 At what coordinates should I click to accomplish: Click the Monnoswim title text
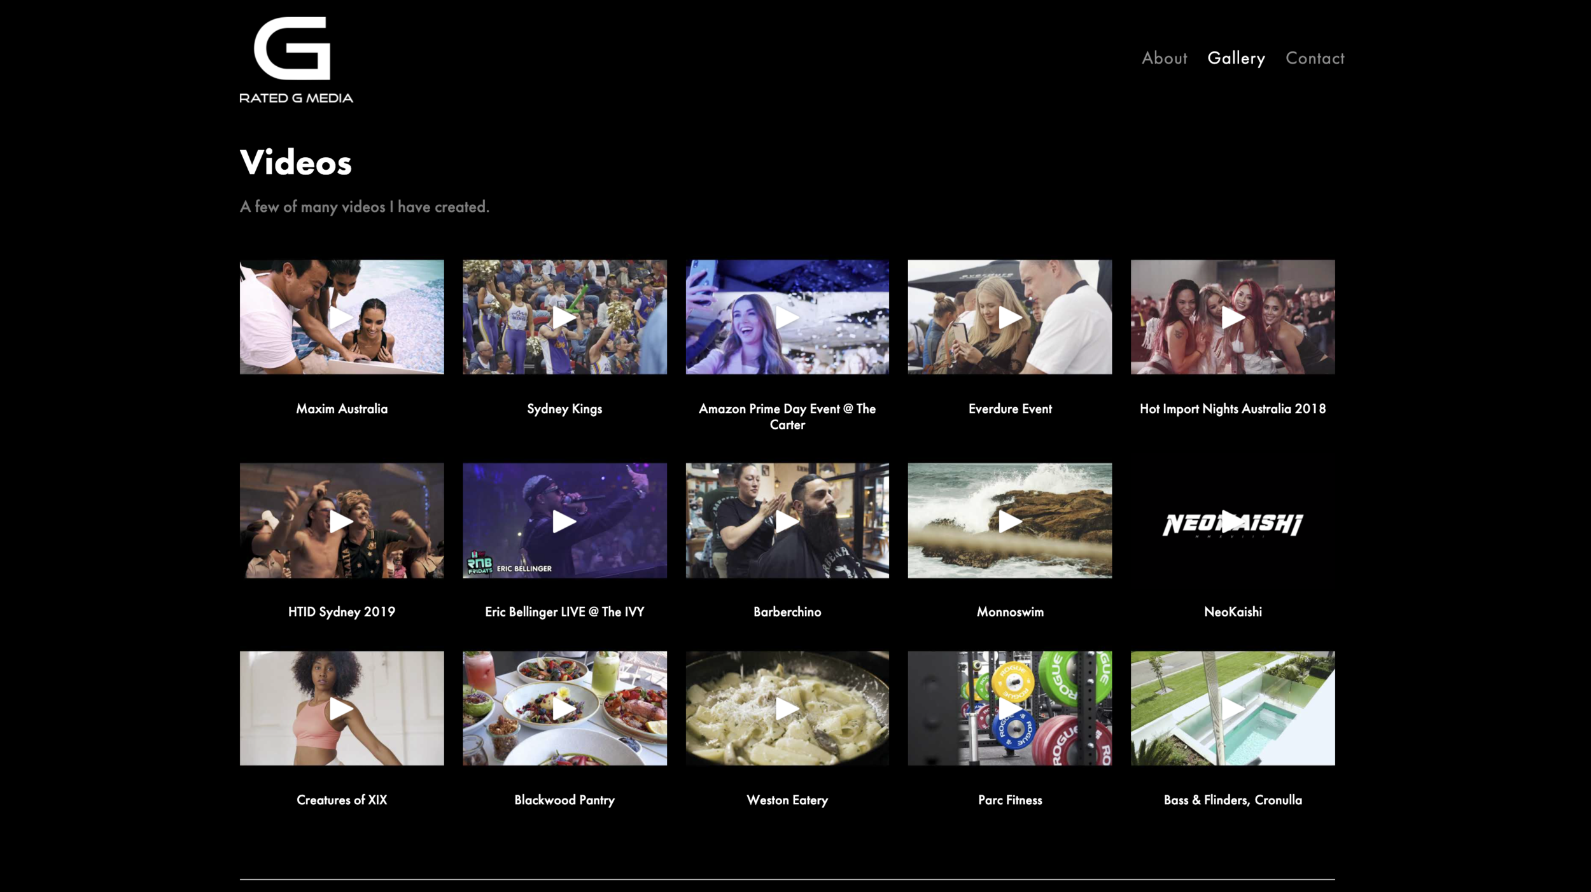pyautogui.click(x=1010, y=611)
